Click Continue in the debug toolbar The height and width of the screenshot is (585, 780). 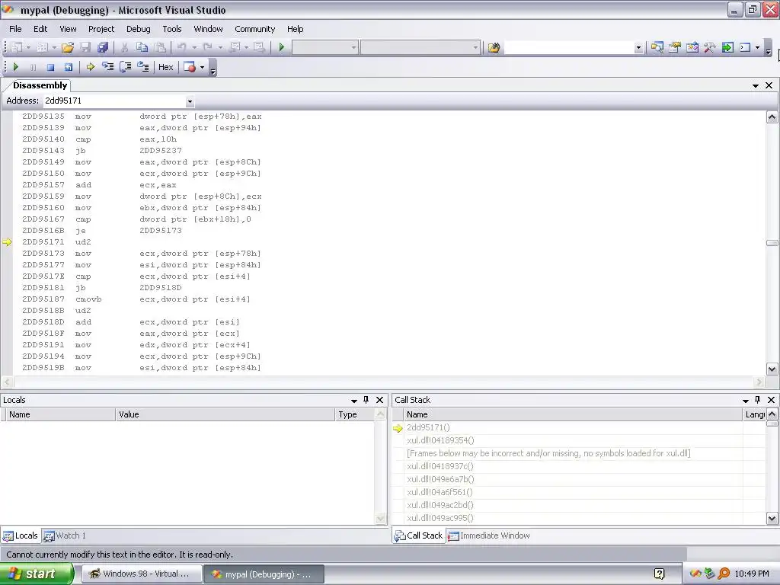click(15, 67)
